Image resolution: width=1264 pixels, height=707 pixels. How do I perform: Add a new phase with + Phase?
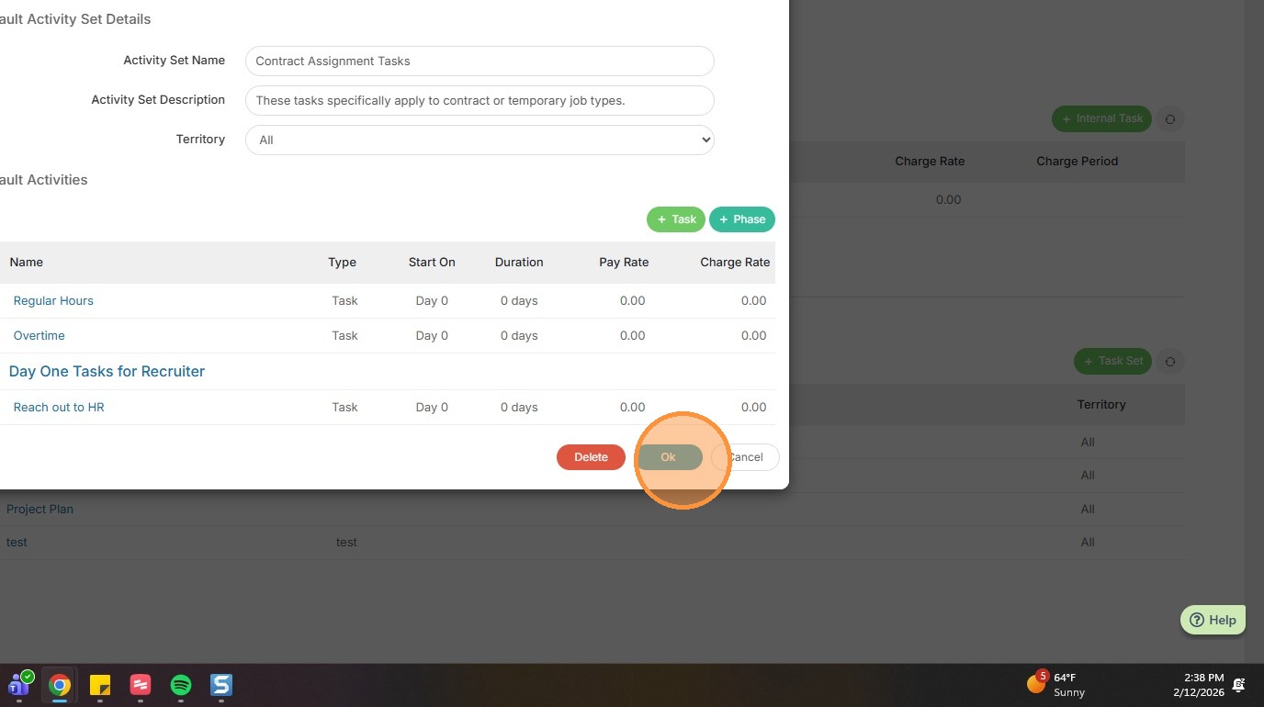[x=742, y=219]
